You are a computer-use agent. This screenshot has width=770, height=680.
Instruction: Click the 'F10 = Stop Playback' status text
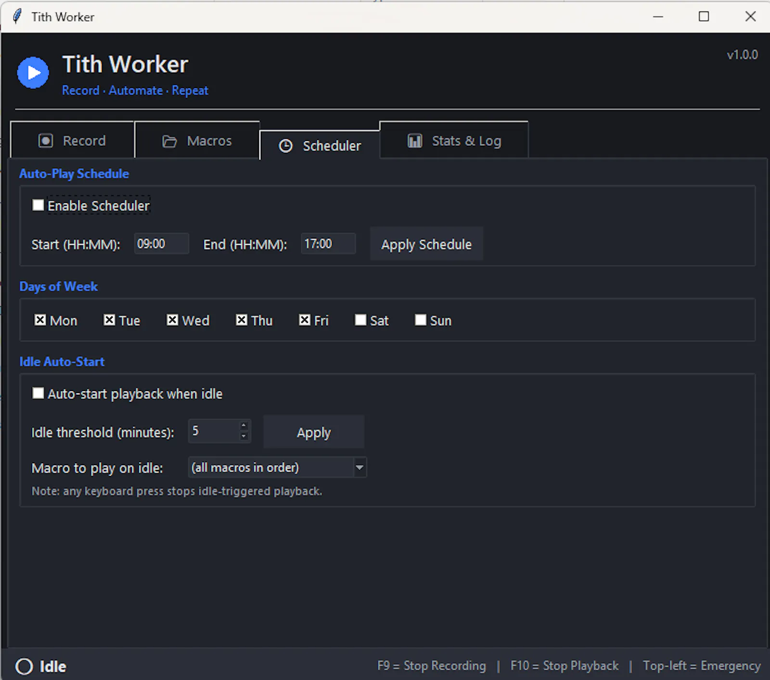pyautogui.click(x=565, y=666)
